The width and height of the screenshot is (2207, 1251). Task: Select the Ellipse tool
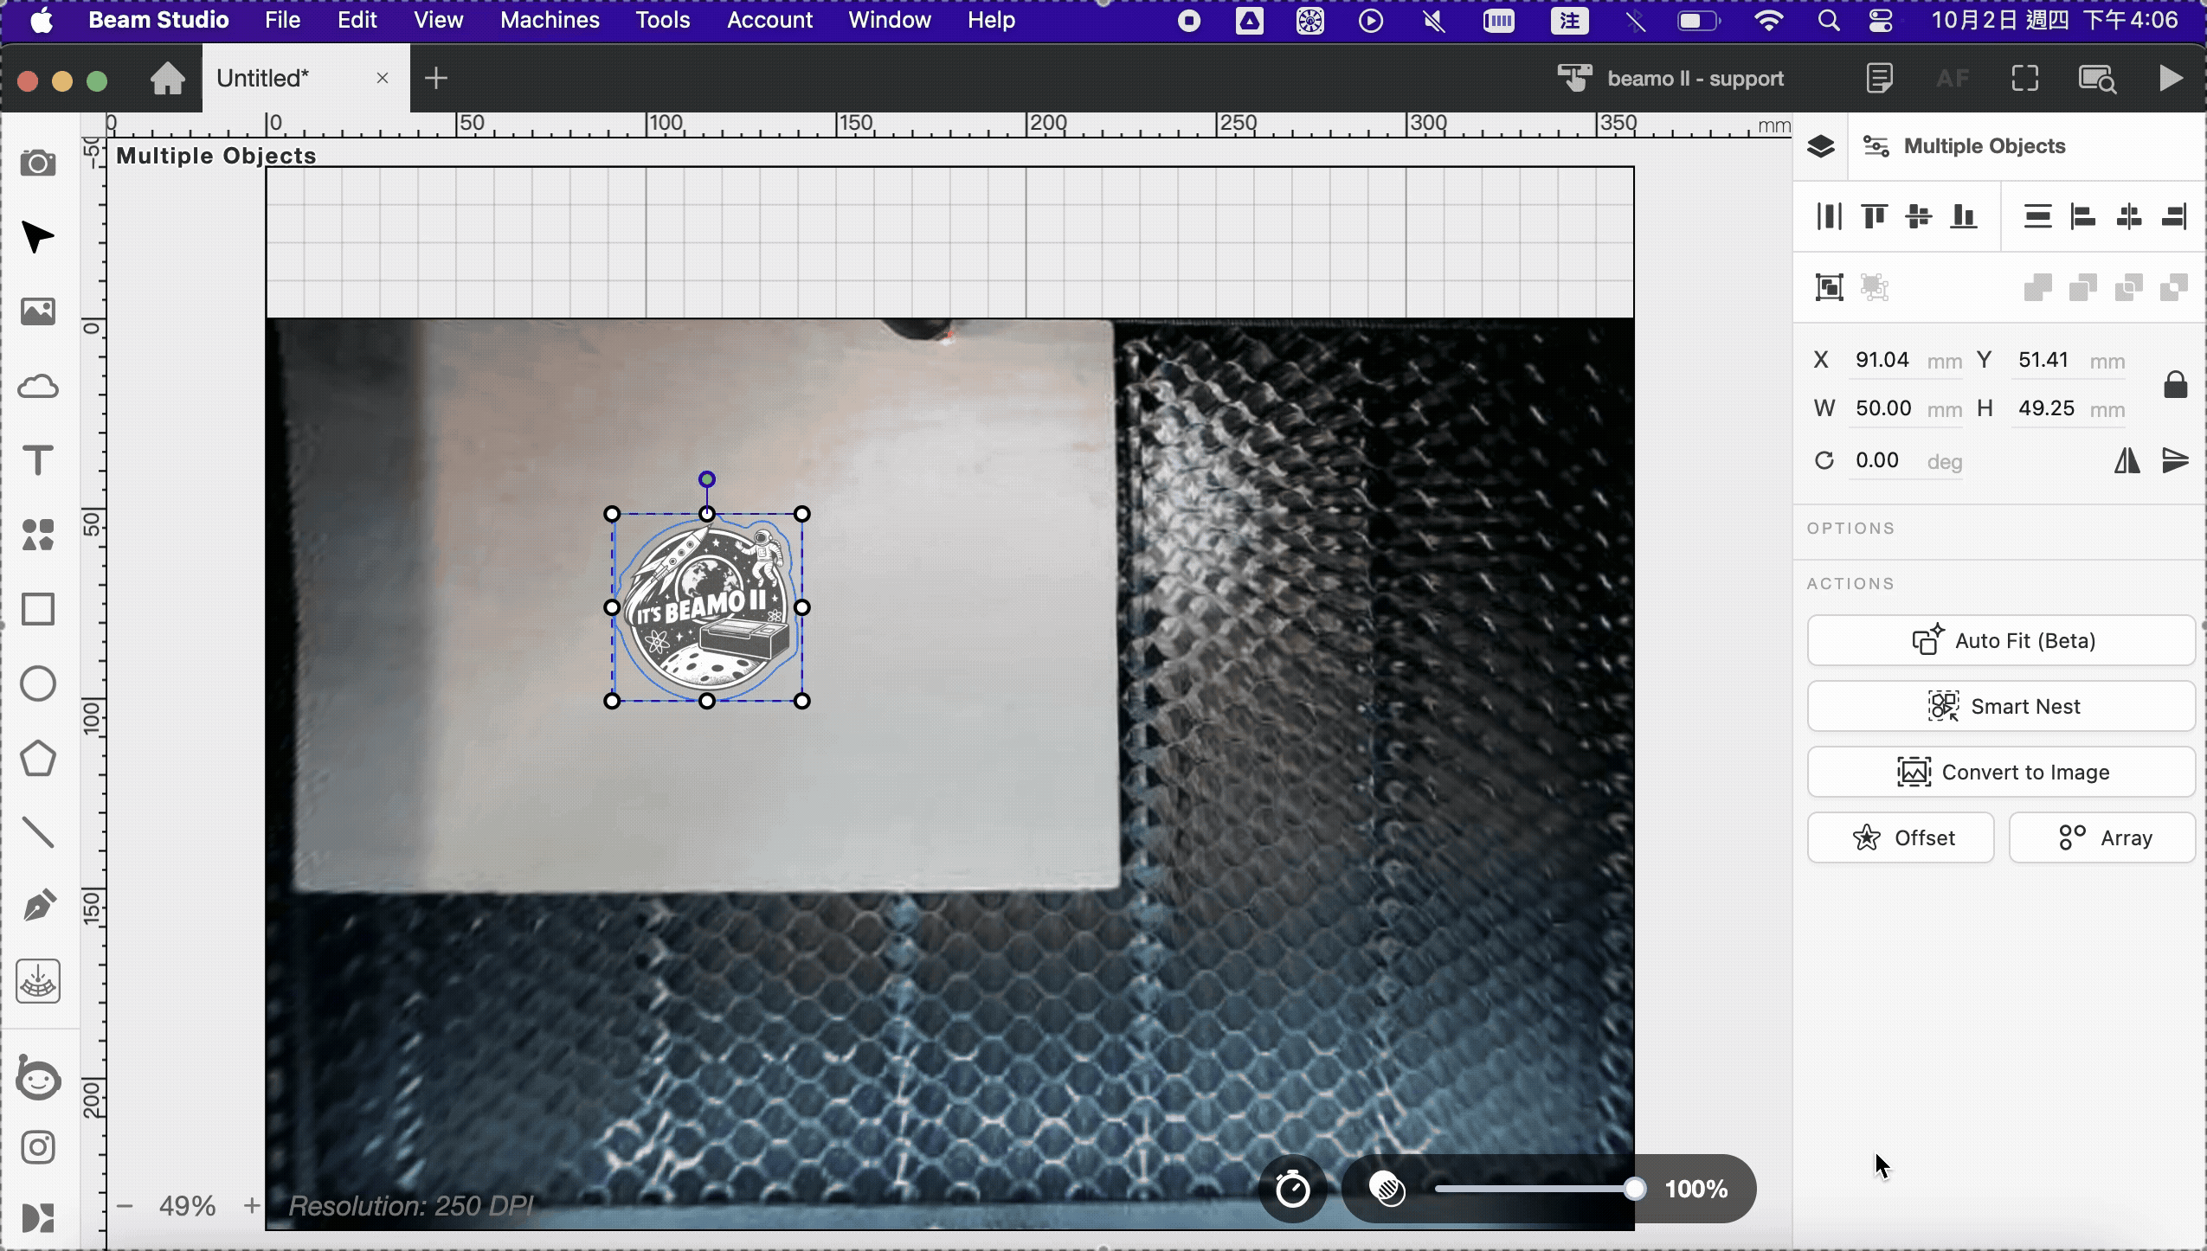38,683
